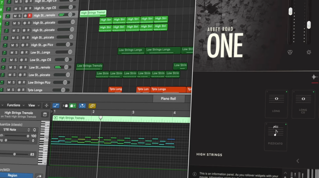
Task: Switch to the Piano Roll tab
Action: [168, 99]
